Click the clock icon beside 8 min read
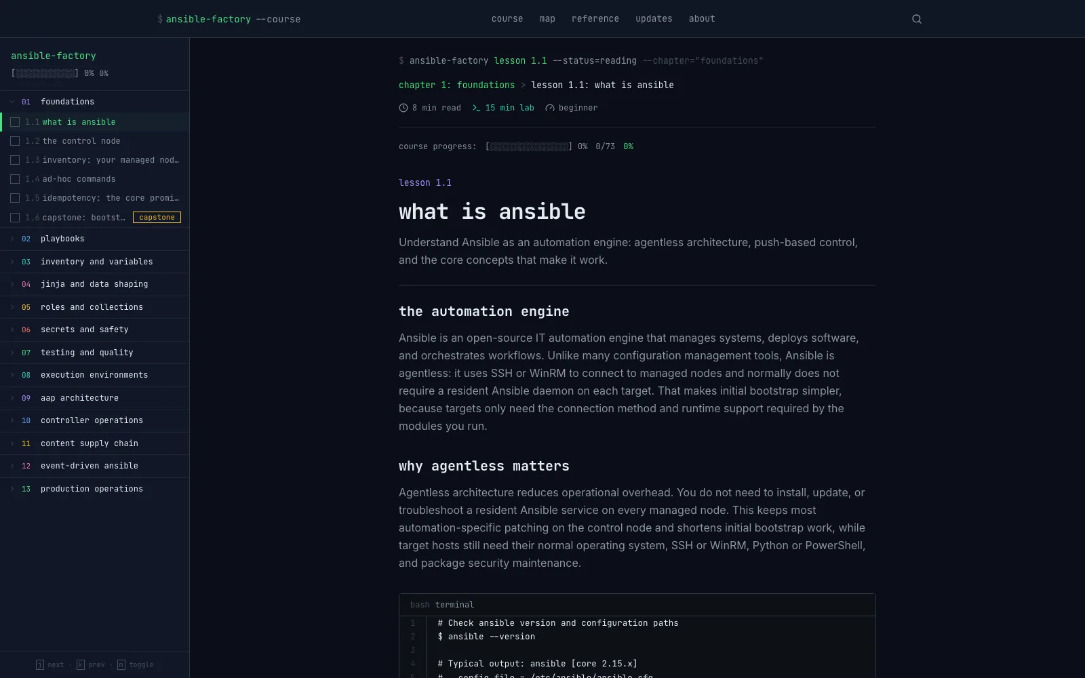The height and width of the screenshot is (678, 1085). click(403, 108)
